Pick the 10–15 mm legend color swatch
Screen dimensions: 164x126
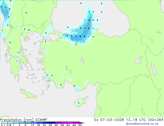coord(34,123)
